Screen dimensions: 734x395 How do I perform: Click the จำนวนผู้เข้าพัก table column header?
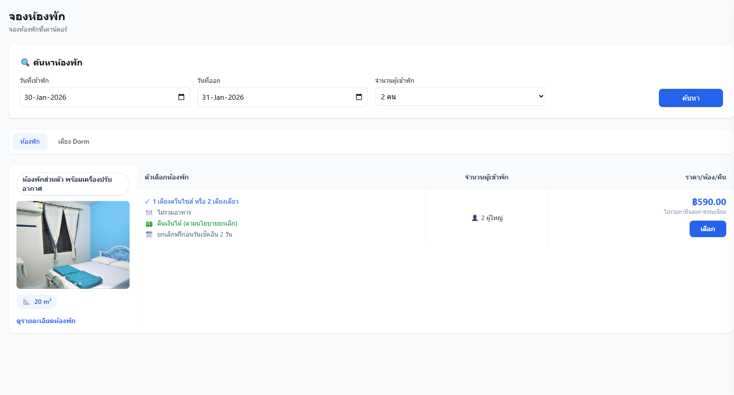(486, 177)
